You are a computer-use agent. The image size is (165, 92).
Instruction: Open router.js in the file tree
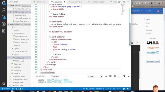tap(17, 70)
